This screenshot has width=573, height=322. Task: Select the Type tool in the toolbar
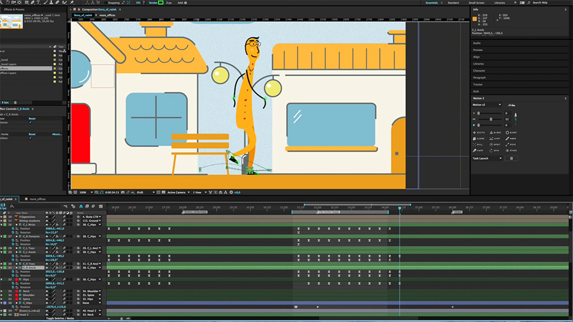(x=39, y=3)
